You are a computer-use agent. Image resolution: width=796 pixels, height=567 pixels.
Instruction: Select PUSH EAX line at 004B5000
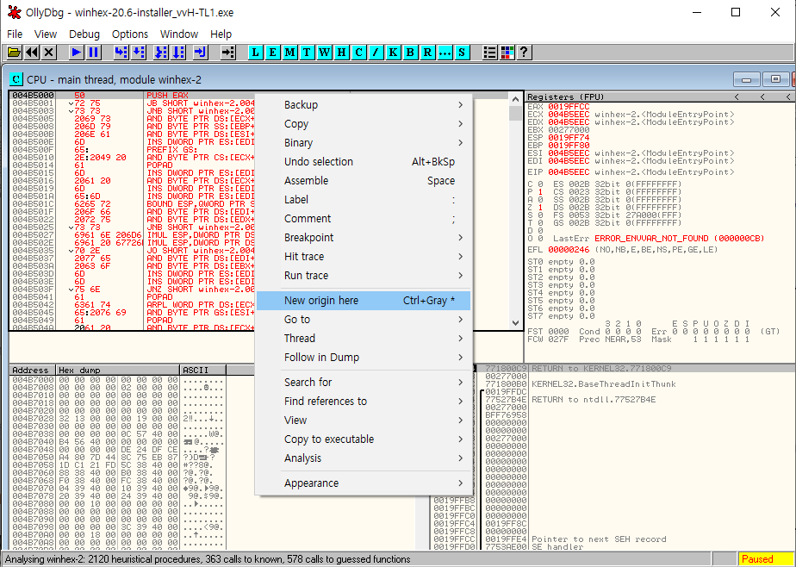[132, 96]
